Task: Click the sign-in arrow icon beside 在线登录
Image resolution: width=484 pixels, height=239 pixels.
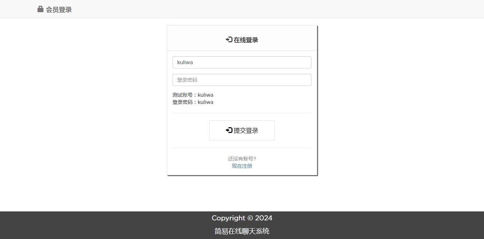Action: pyautogui.click(x=229, y=40)
